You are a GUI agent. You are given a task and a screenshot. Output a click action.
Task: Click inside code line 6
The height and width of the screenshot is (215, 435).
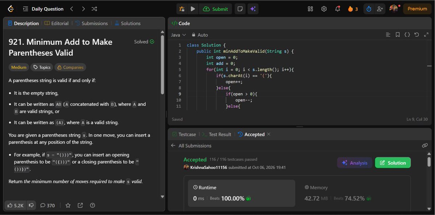(x=244, y=76)
